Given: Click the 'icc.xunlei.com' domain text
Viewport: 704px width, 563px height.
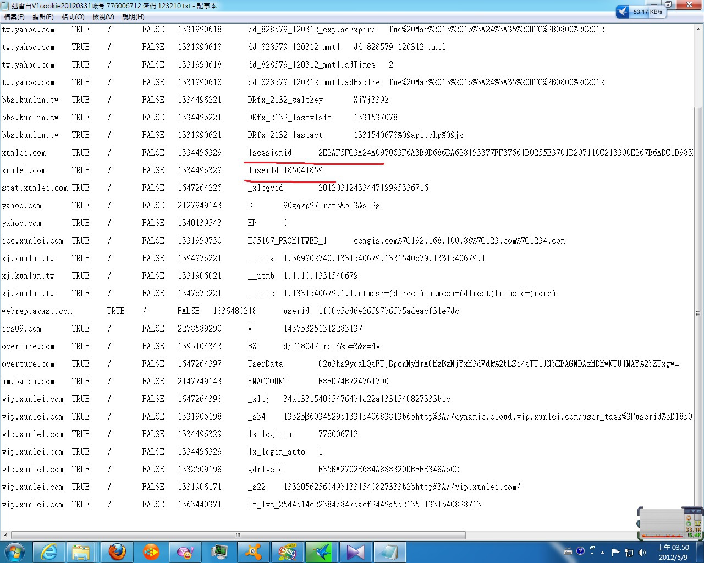Looking at the screenshot, I should click(32, 241).
